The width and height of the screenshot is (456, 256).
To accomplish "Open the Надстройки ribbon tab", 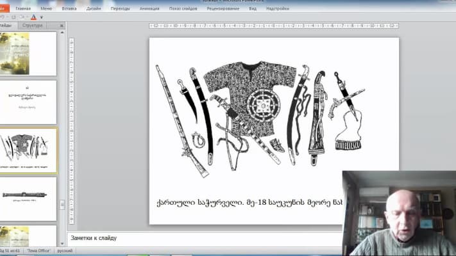I will click(x=278, y=9).
